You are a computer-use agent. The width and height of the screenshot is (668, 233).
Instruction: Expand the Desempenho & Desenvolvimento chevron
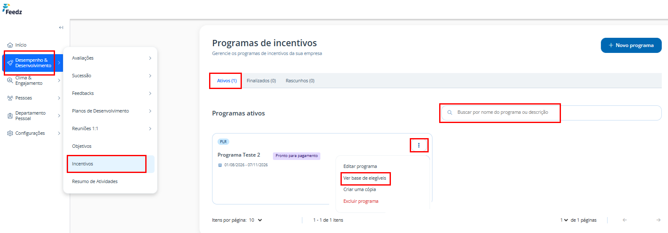tap(59, 63)
